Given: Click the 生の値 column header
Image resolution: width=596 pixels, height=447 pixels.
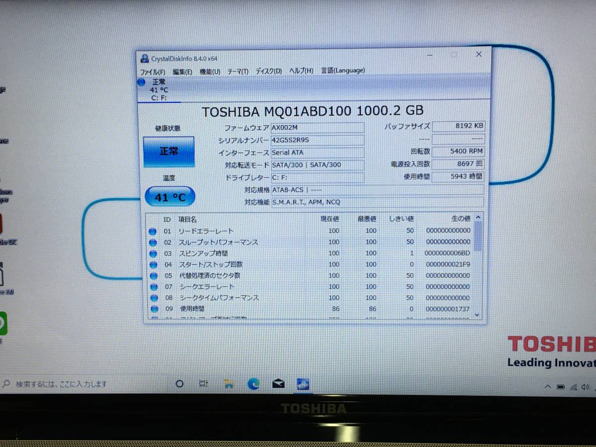Looking at the screenshot, I should pos(460,219).
